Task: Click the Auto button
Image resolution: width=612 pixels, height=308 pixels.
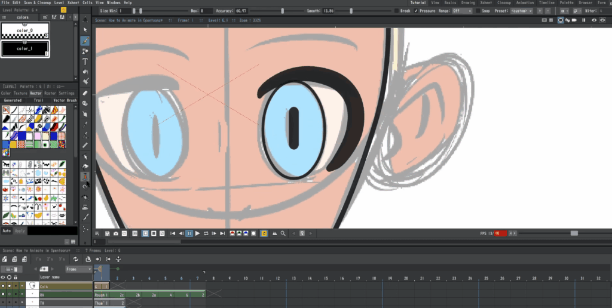Action: 7,231
